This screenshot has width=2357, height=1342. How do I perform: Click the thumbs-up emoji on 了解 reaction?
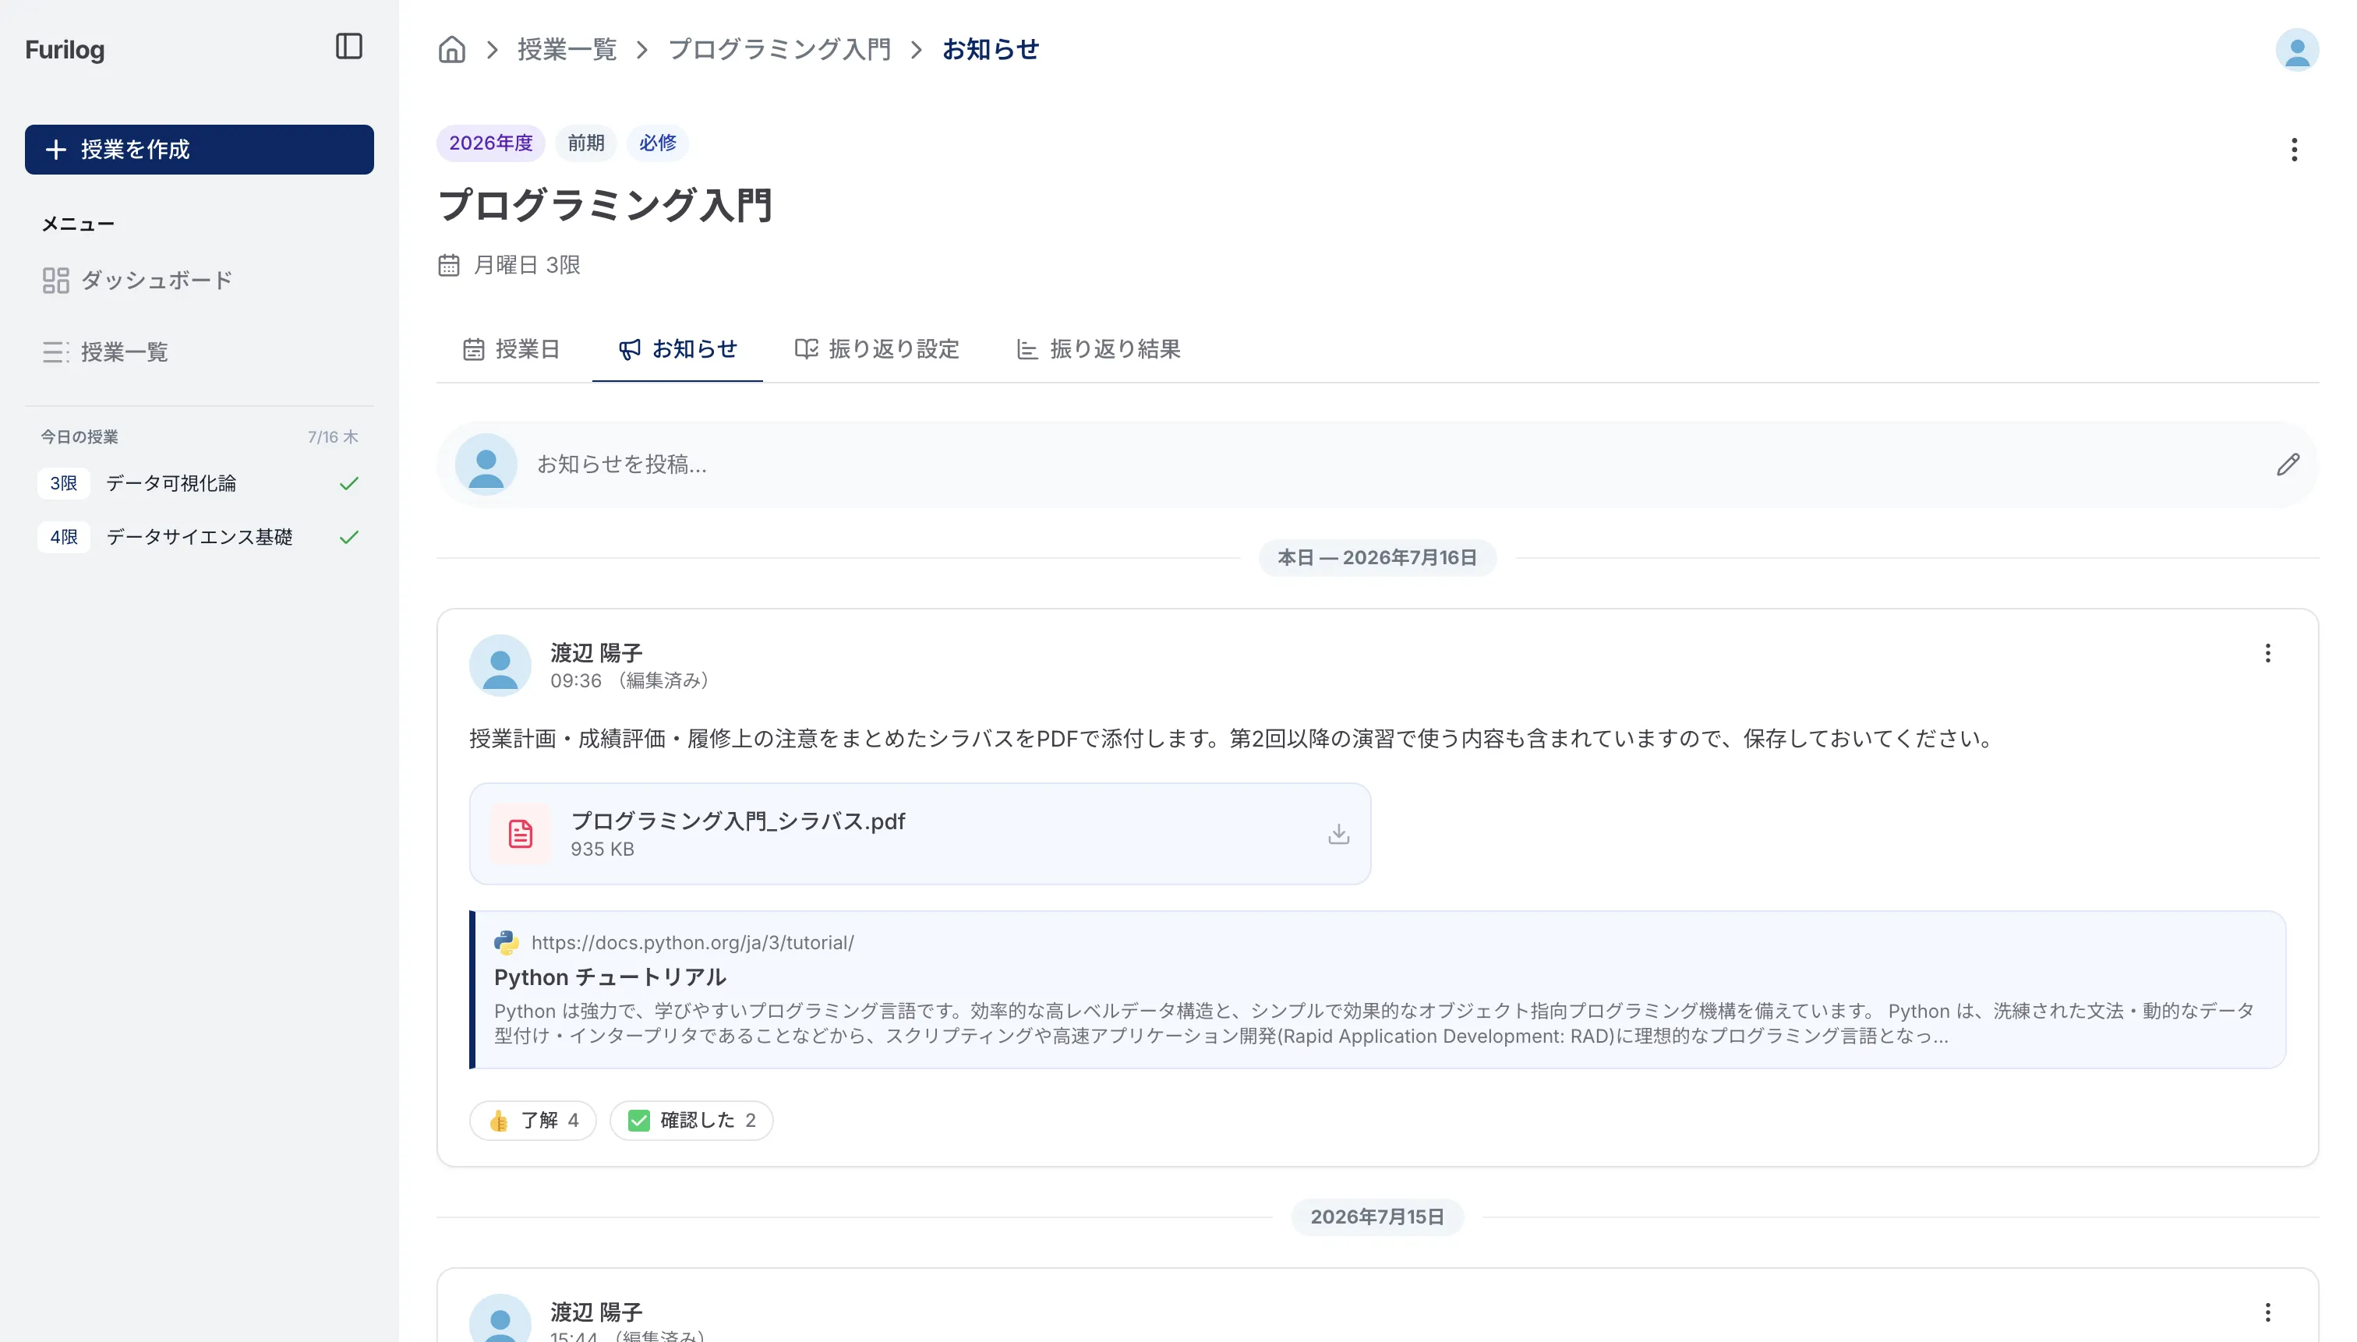pyautogui.click(x=499, y=1121)
